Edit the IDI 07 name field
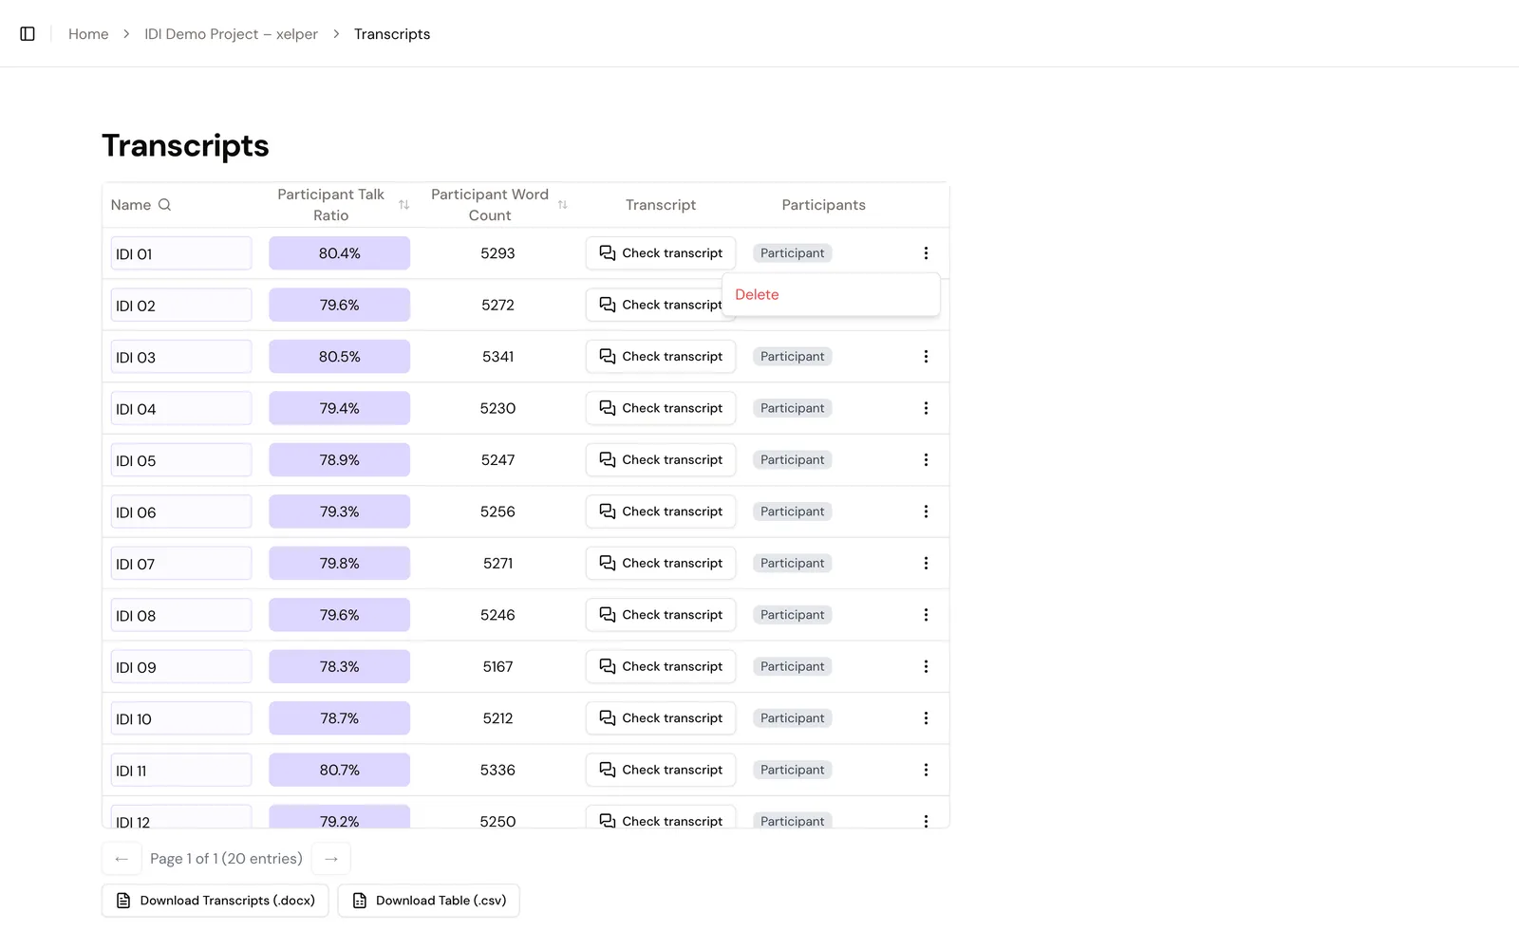 click(181, 564)
